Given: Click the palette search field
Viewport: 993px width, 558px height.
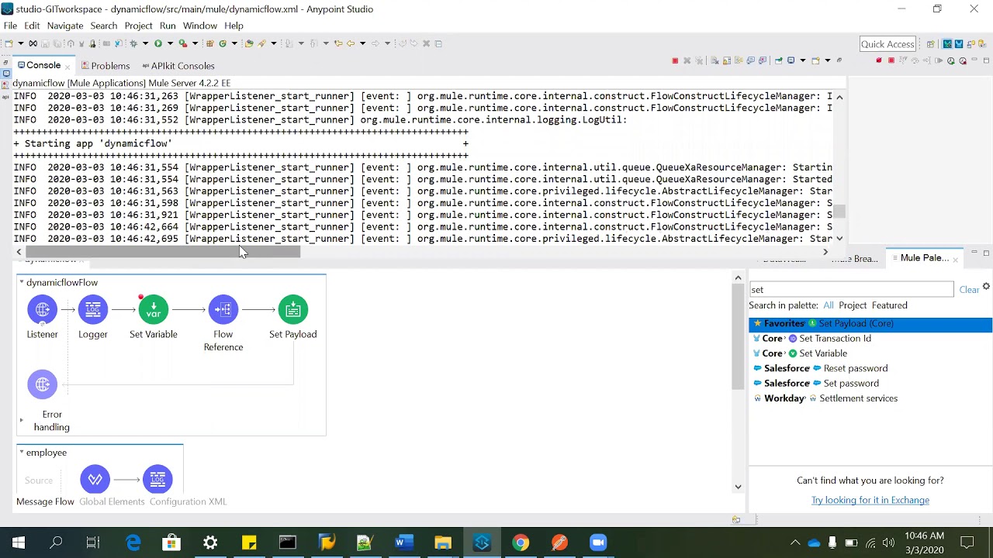Looking at the screenshot, I should coord(851,289).
